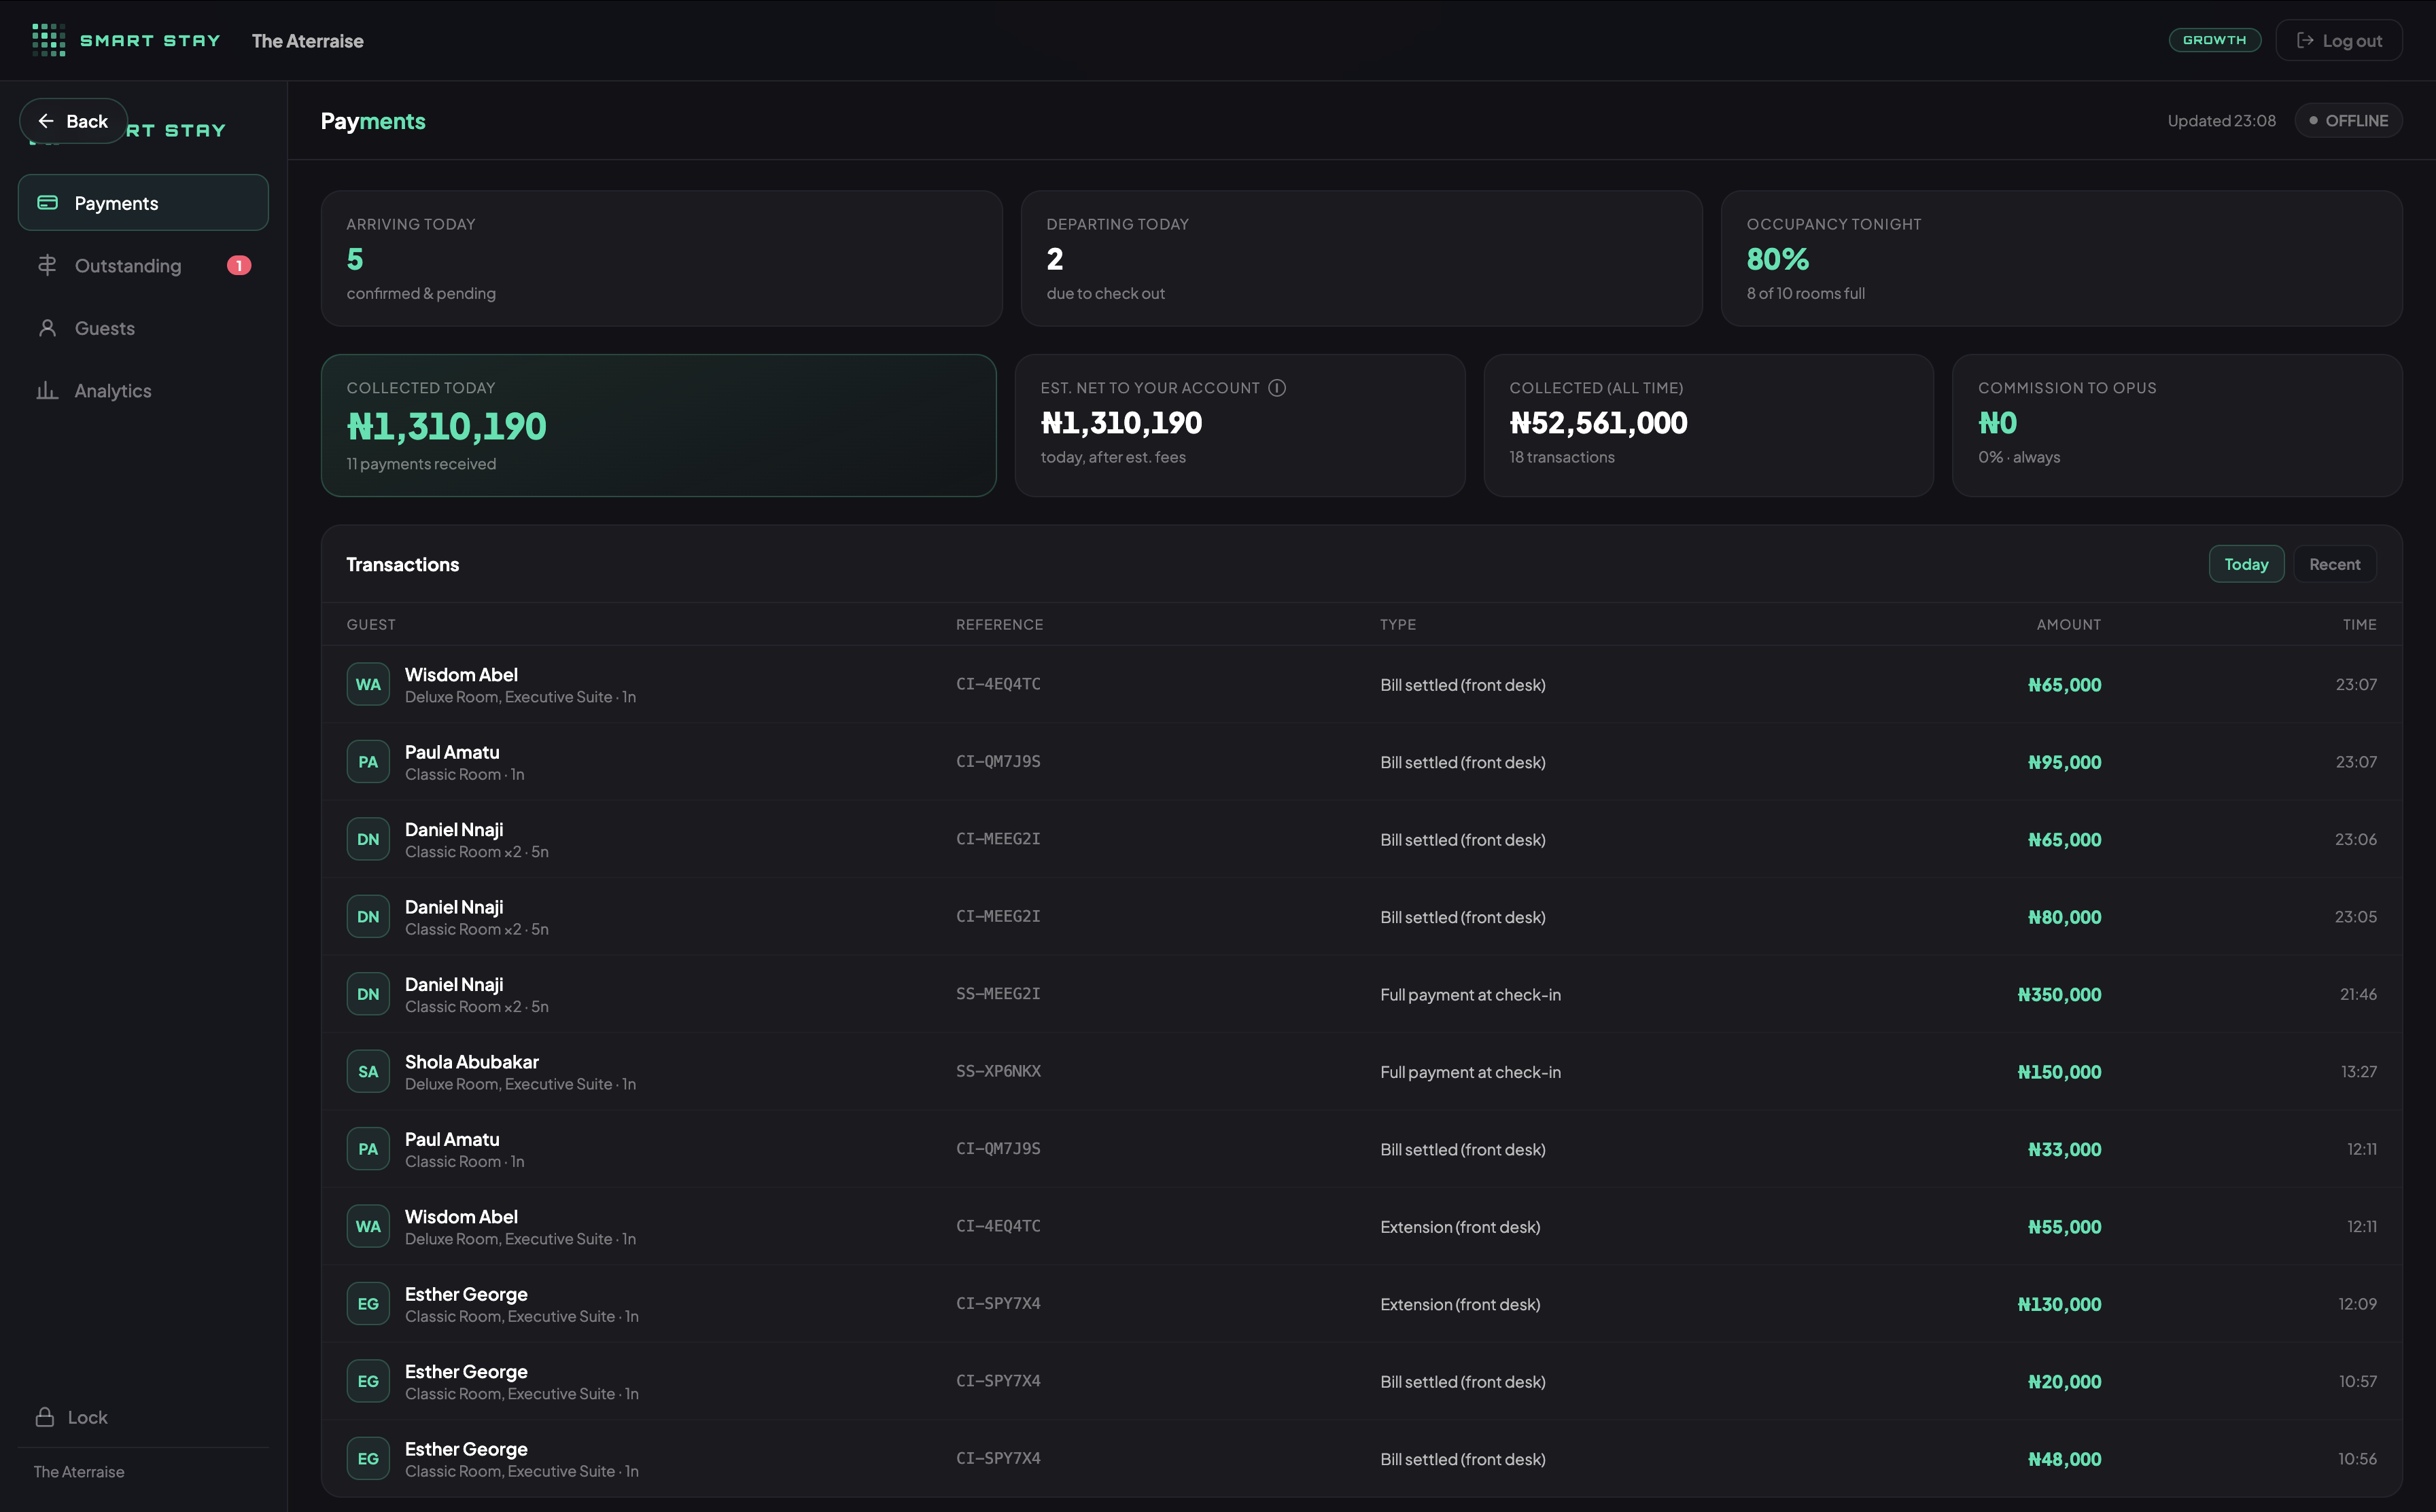Screen dimensions: 2436x1512
Task: Click the info icon beside Est. Net
Action: point(1276,388)
